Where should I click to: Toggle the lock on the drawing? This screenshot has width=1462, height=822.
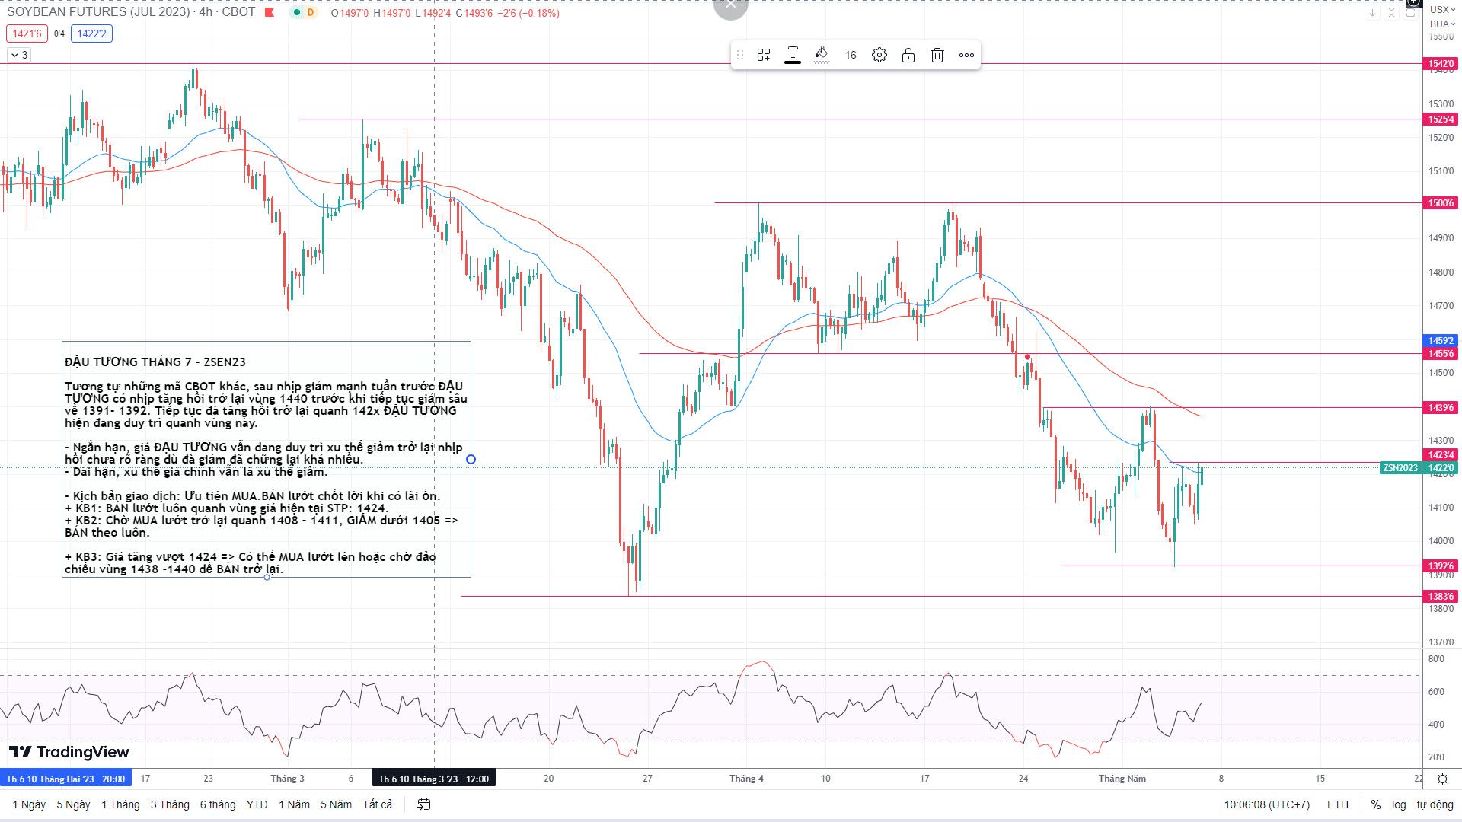tap(908, 55)
